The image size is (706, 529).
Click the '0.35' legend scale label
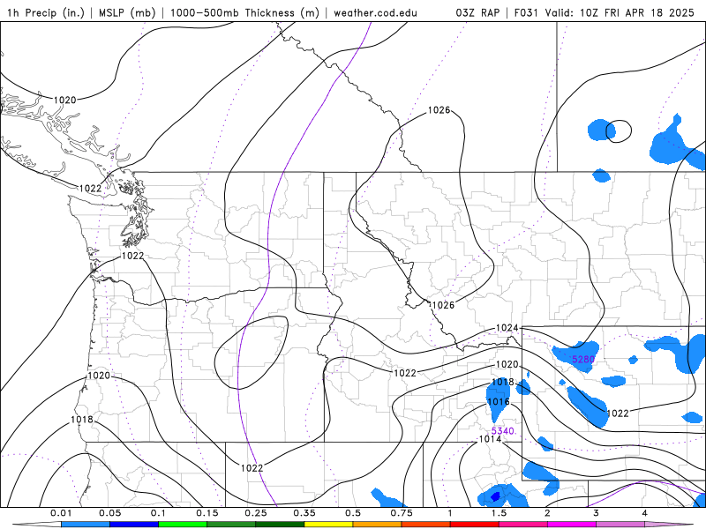click(304, 513)
